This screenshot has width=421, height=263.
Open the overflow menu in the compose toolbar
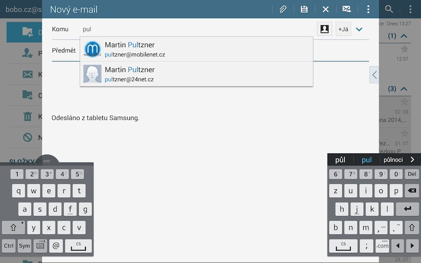(x=368, y=9)
